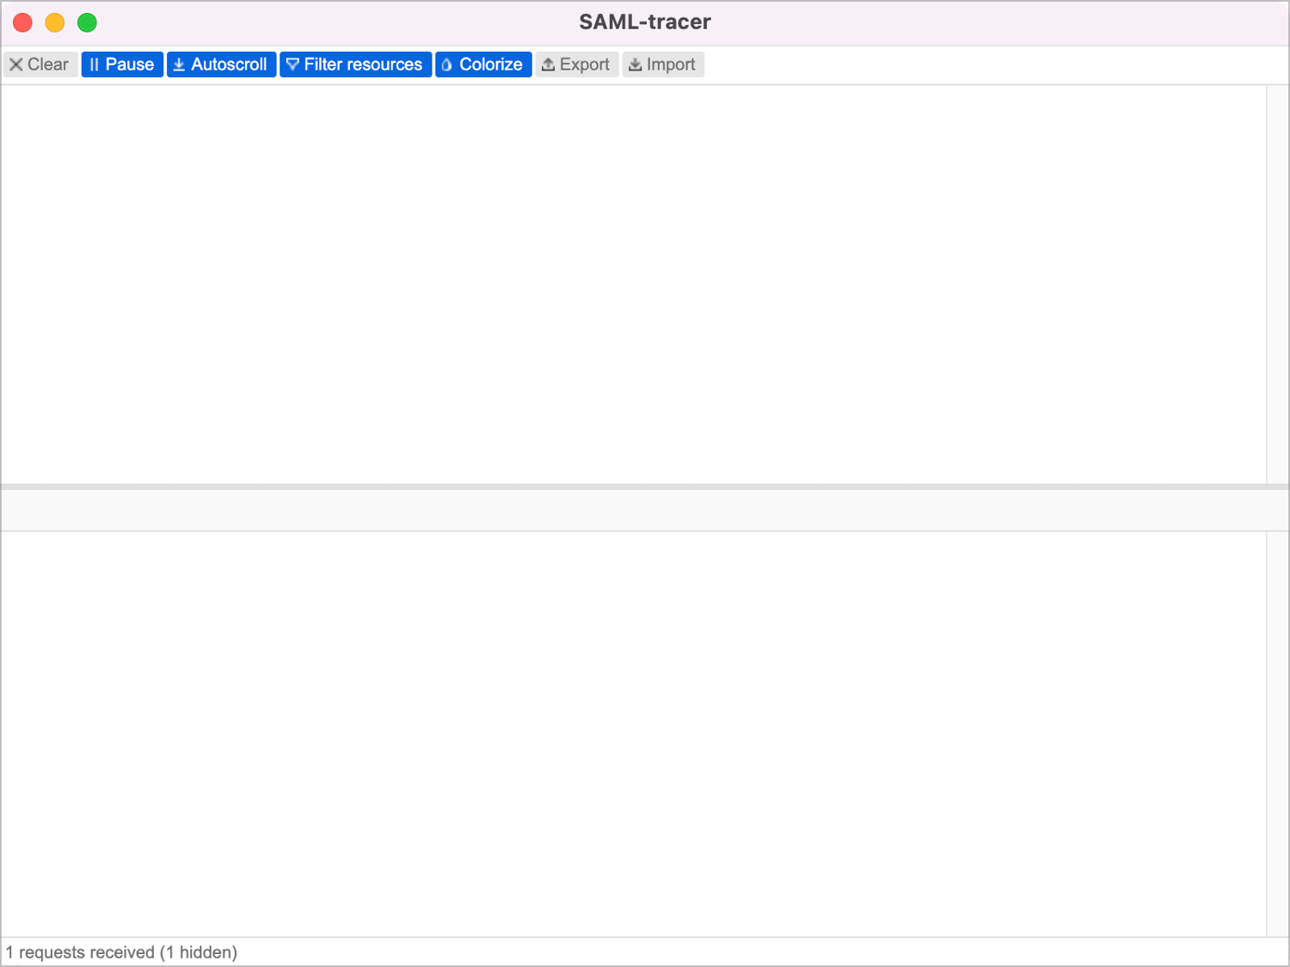This screenshot has width=1290, height=967.
Task: Click the yellow minimize window button
Action: click(55, 22)
